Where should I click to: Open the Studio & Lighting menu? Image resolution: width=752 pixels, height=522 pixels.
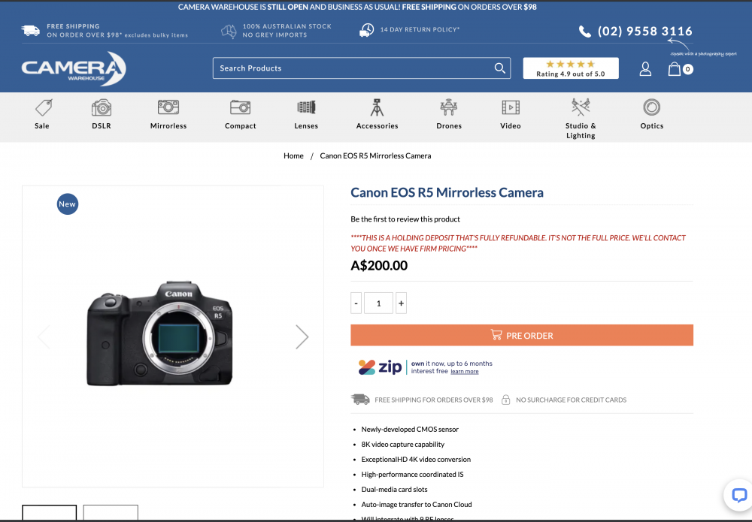click(581, 130)
